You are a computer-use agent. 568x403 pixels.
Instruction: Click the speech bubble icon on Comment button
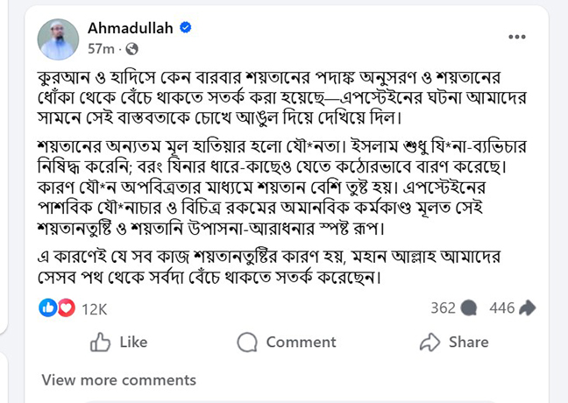pos(247,342)
